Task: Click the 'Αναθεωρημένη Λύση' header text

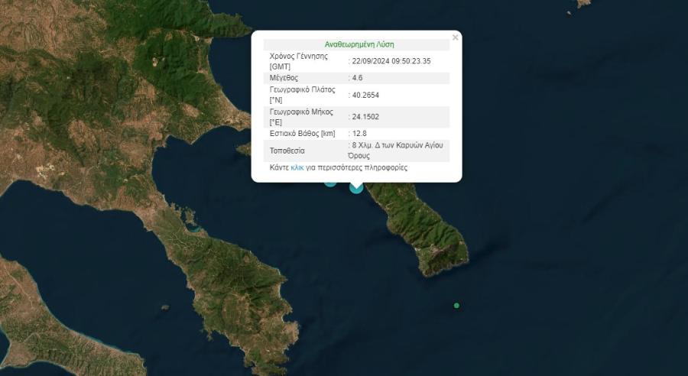Action: [x=359, y=44]
